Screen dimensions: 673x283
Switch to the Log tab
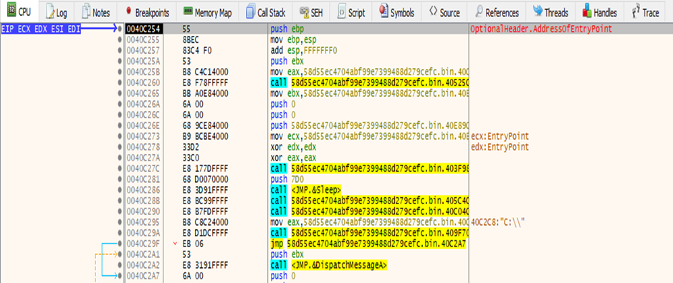click(57, 12)
